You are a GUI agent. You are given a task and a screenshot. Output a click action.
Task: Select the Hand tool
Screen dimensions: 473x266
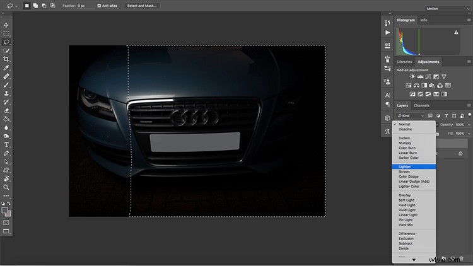tap(6, 178)
